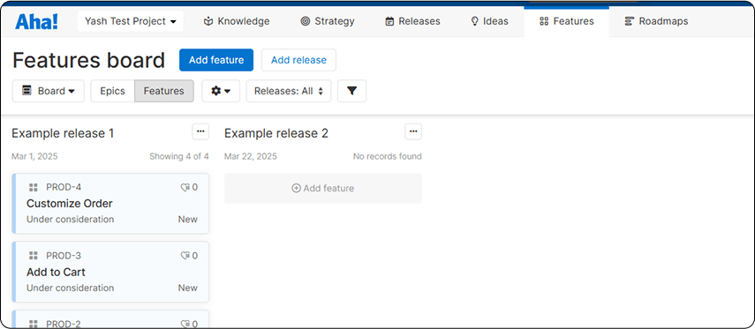Click the PROD-4 feature type icon
The image size is (755, 329).
click(34, 188)
